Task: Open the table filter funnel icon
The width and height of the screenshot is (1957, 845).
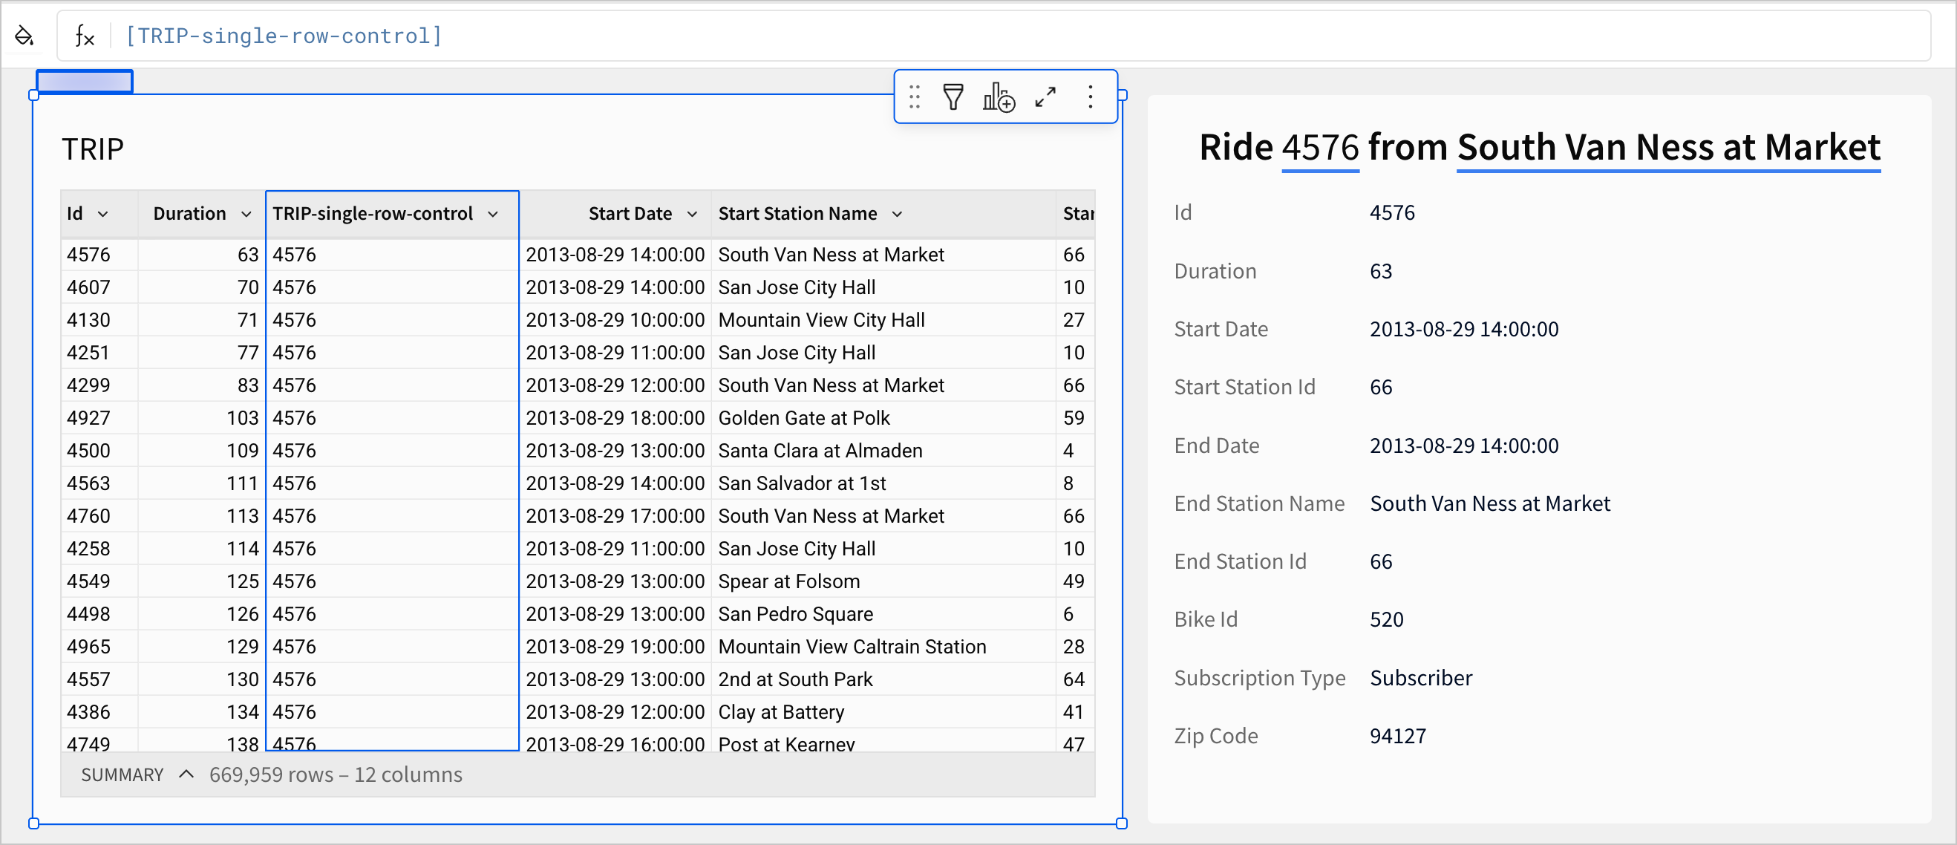Action: (953, 97)
